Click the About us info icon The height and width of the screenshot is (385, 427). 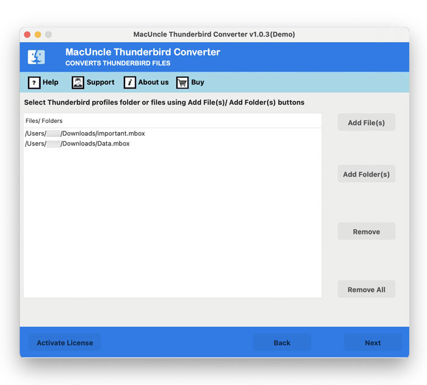[130, 82]
